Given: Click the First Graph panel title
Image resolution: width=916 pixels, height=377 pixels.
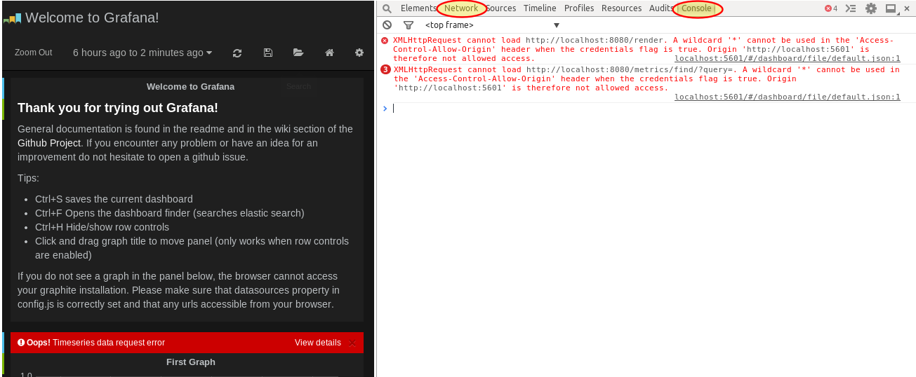Looking at the screenshot, I should (191, 362).
